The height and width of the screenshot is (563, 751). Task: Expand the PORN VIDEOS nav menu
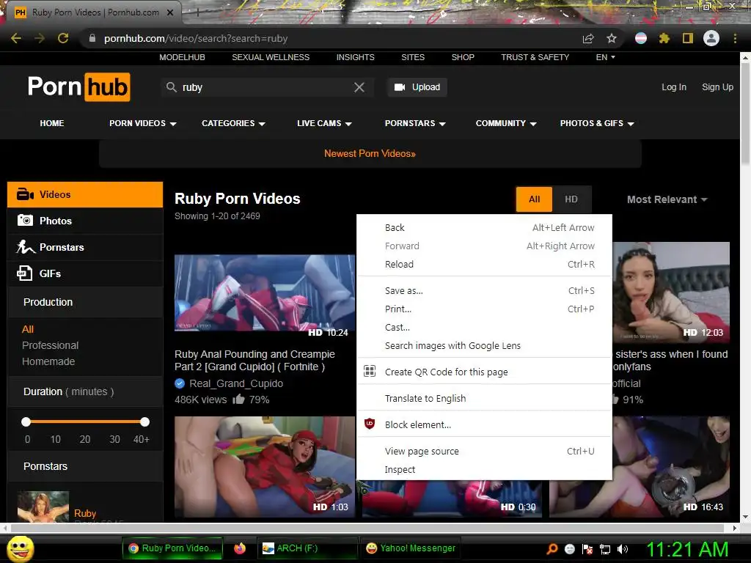tap(143, 123)
